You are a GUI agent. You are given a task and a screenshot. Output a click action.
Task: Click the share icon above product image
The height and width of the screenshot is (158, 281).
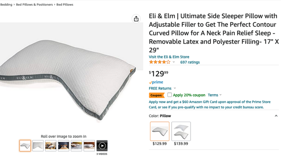point(136,19)
